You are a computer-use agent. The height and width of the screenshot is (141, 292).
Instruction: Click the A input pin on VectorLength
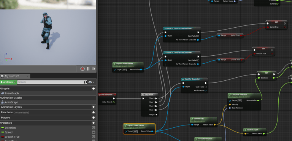click(x=246, y=133)
